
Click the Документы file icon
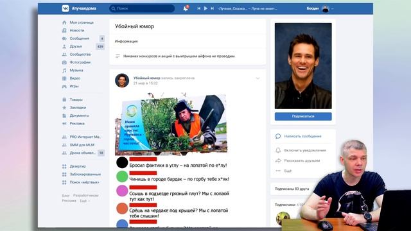coord(64,116)
